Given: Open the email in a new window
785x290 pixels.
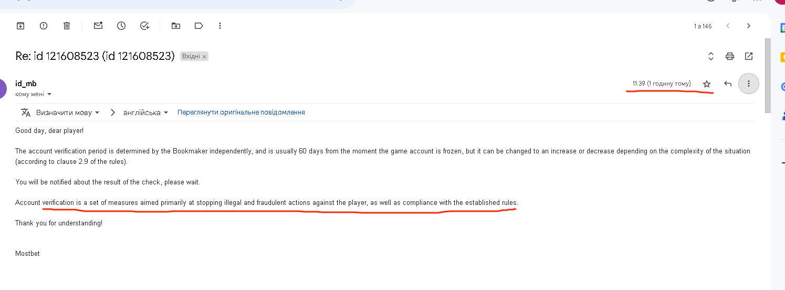Looking at the screenshot, I should pos(749,56).
